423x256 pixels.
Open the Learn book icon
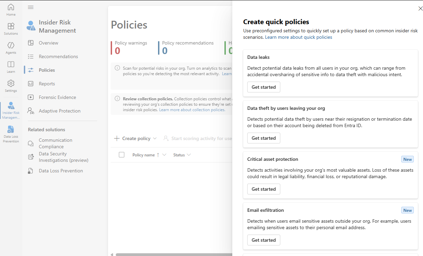pos(11,64)
